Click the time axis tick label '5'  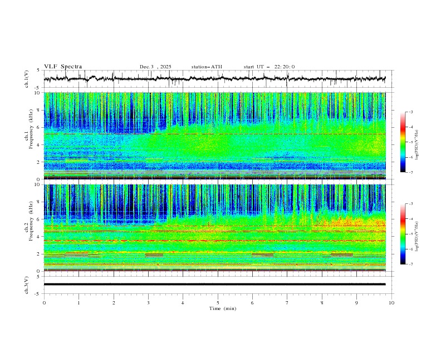tap(218, 303)
